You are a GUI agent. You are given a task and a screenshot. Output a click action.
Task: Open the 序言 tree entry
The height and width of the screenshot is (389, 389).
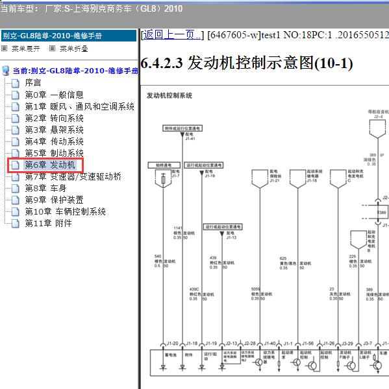[x=33, y=83]
